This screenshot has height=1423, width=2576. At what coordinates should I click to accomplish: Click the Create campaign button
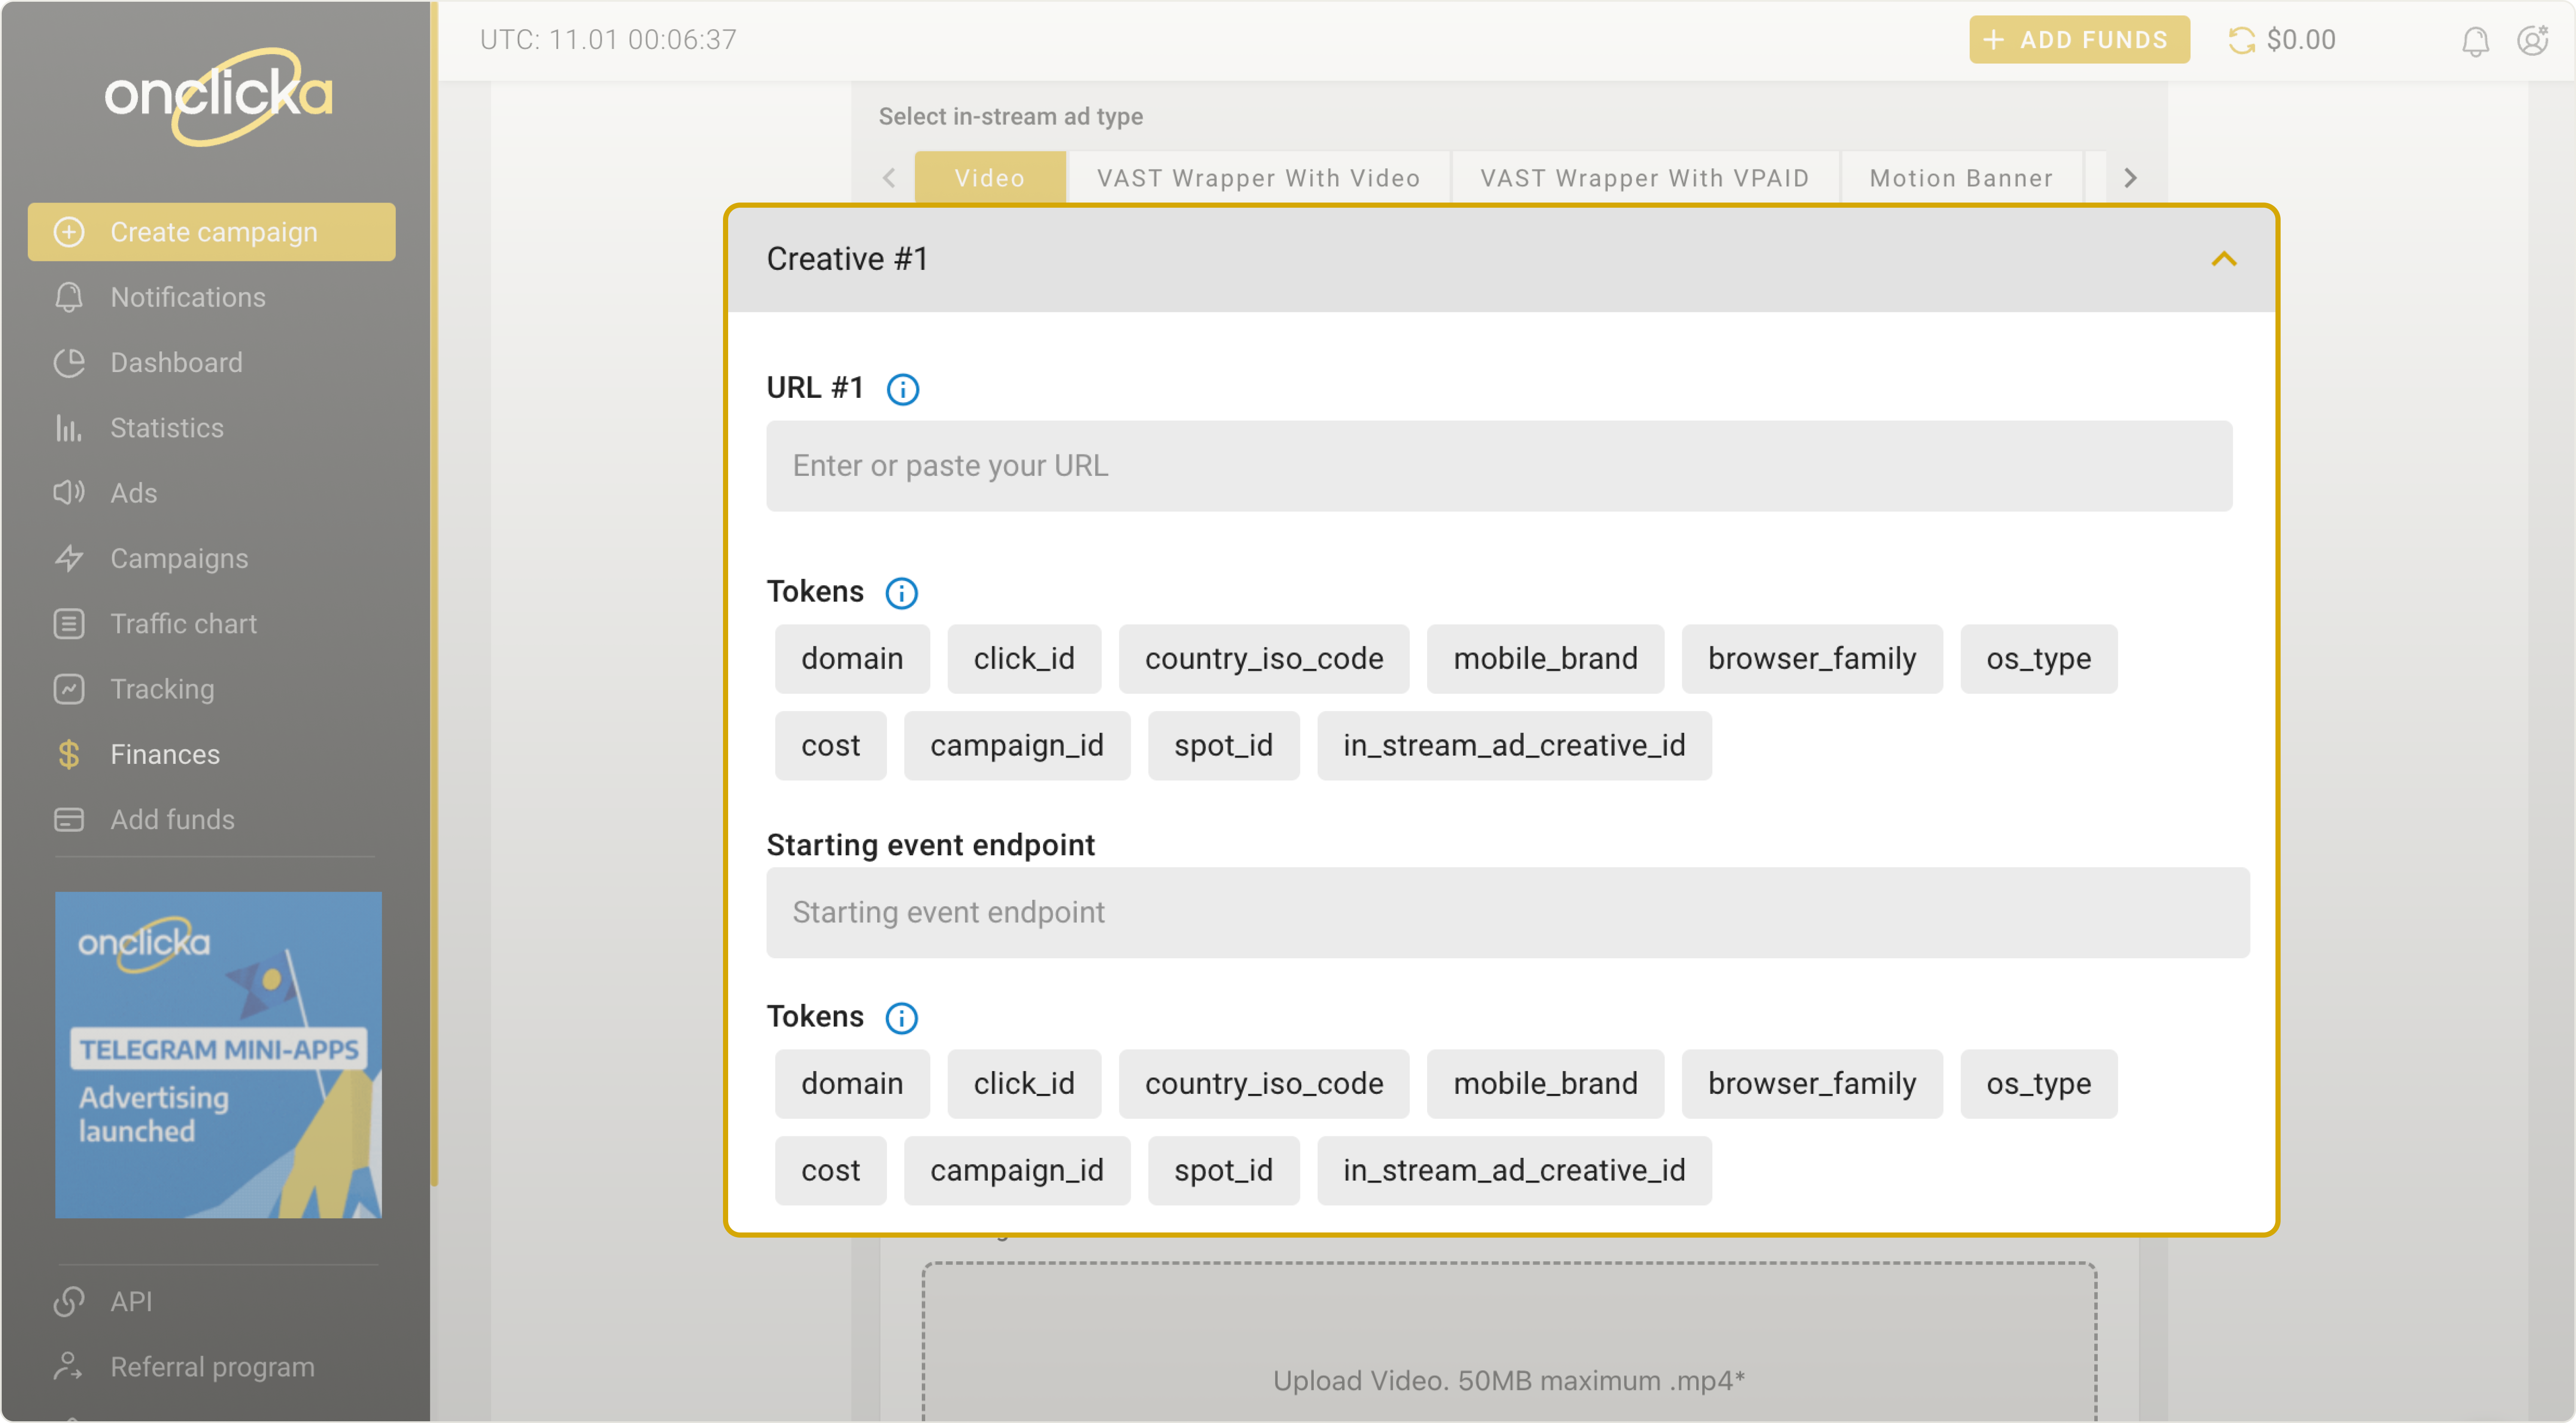[x=212, y=232]
